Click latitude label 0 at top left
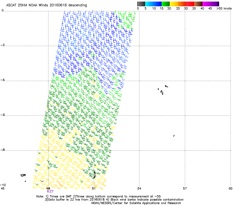233x205 pixels. [3, 10]
